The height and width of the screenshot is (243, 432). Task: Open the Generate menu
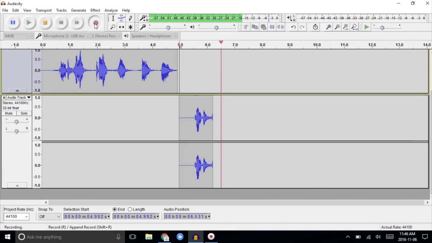pyautogui.click(x=78, y=10)
